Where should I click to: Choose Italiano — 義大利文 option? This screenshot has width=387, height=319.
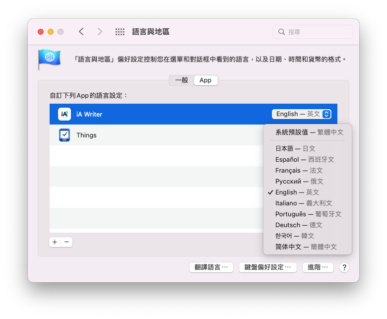308,203
